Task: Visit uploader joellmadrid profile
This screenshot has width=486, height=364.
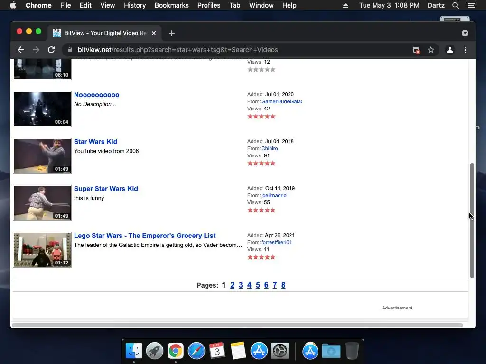Action: point(274,195)
